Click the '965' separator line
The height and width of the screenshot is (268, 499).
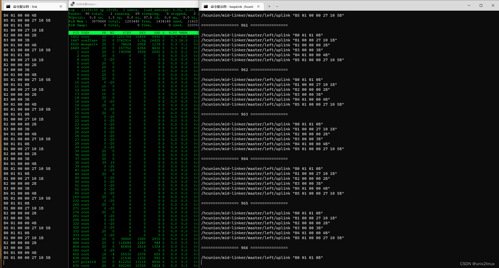coord(244,203)
